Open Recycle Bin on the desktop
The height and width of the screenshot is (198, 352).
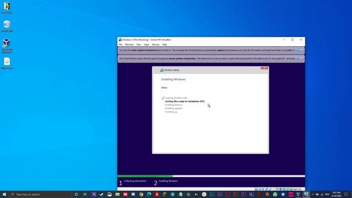[7, 26]
